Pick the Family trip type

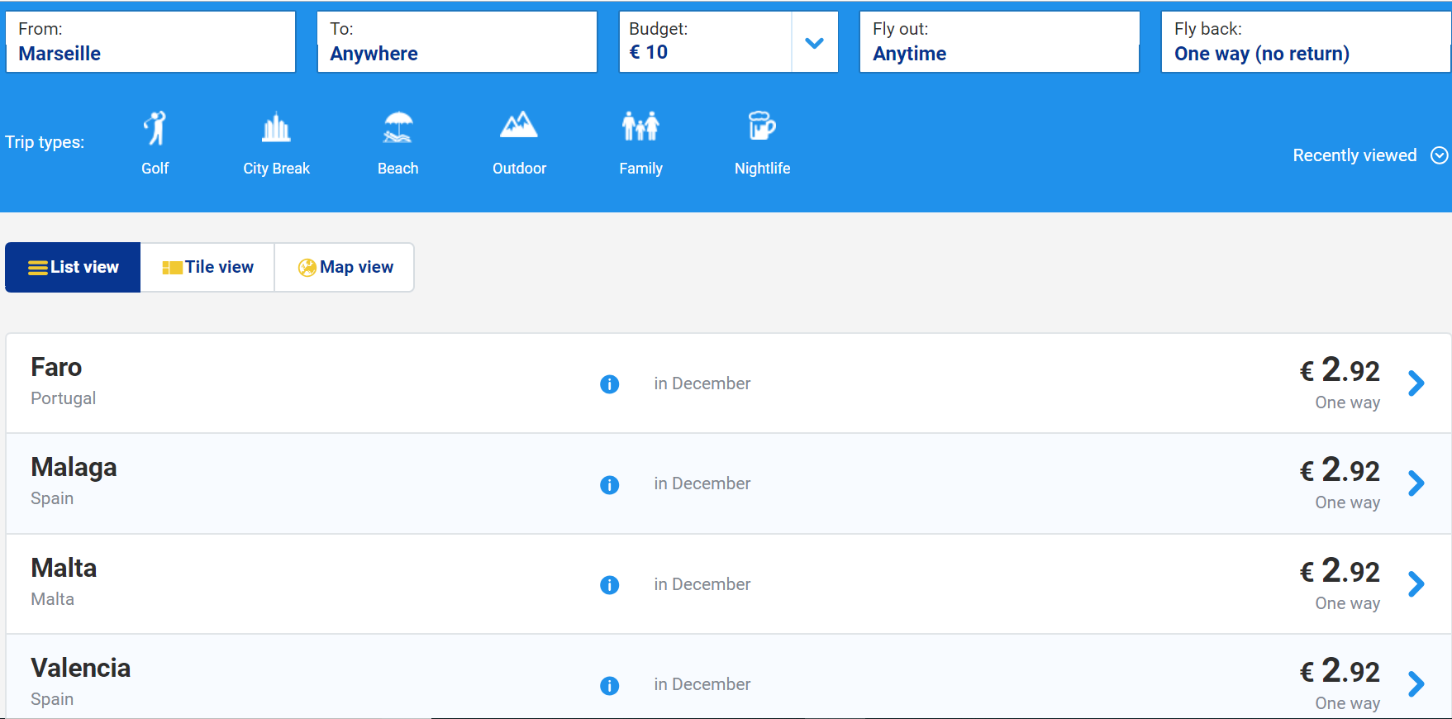point(640,126)
